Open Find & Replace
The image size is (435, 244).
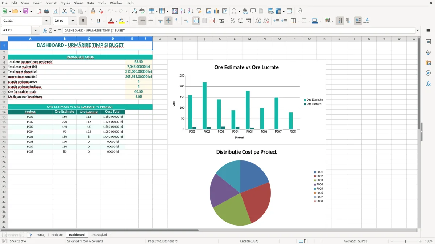[x=134, y=11]
